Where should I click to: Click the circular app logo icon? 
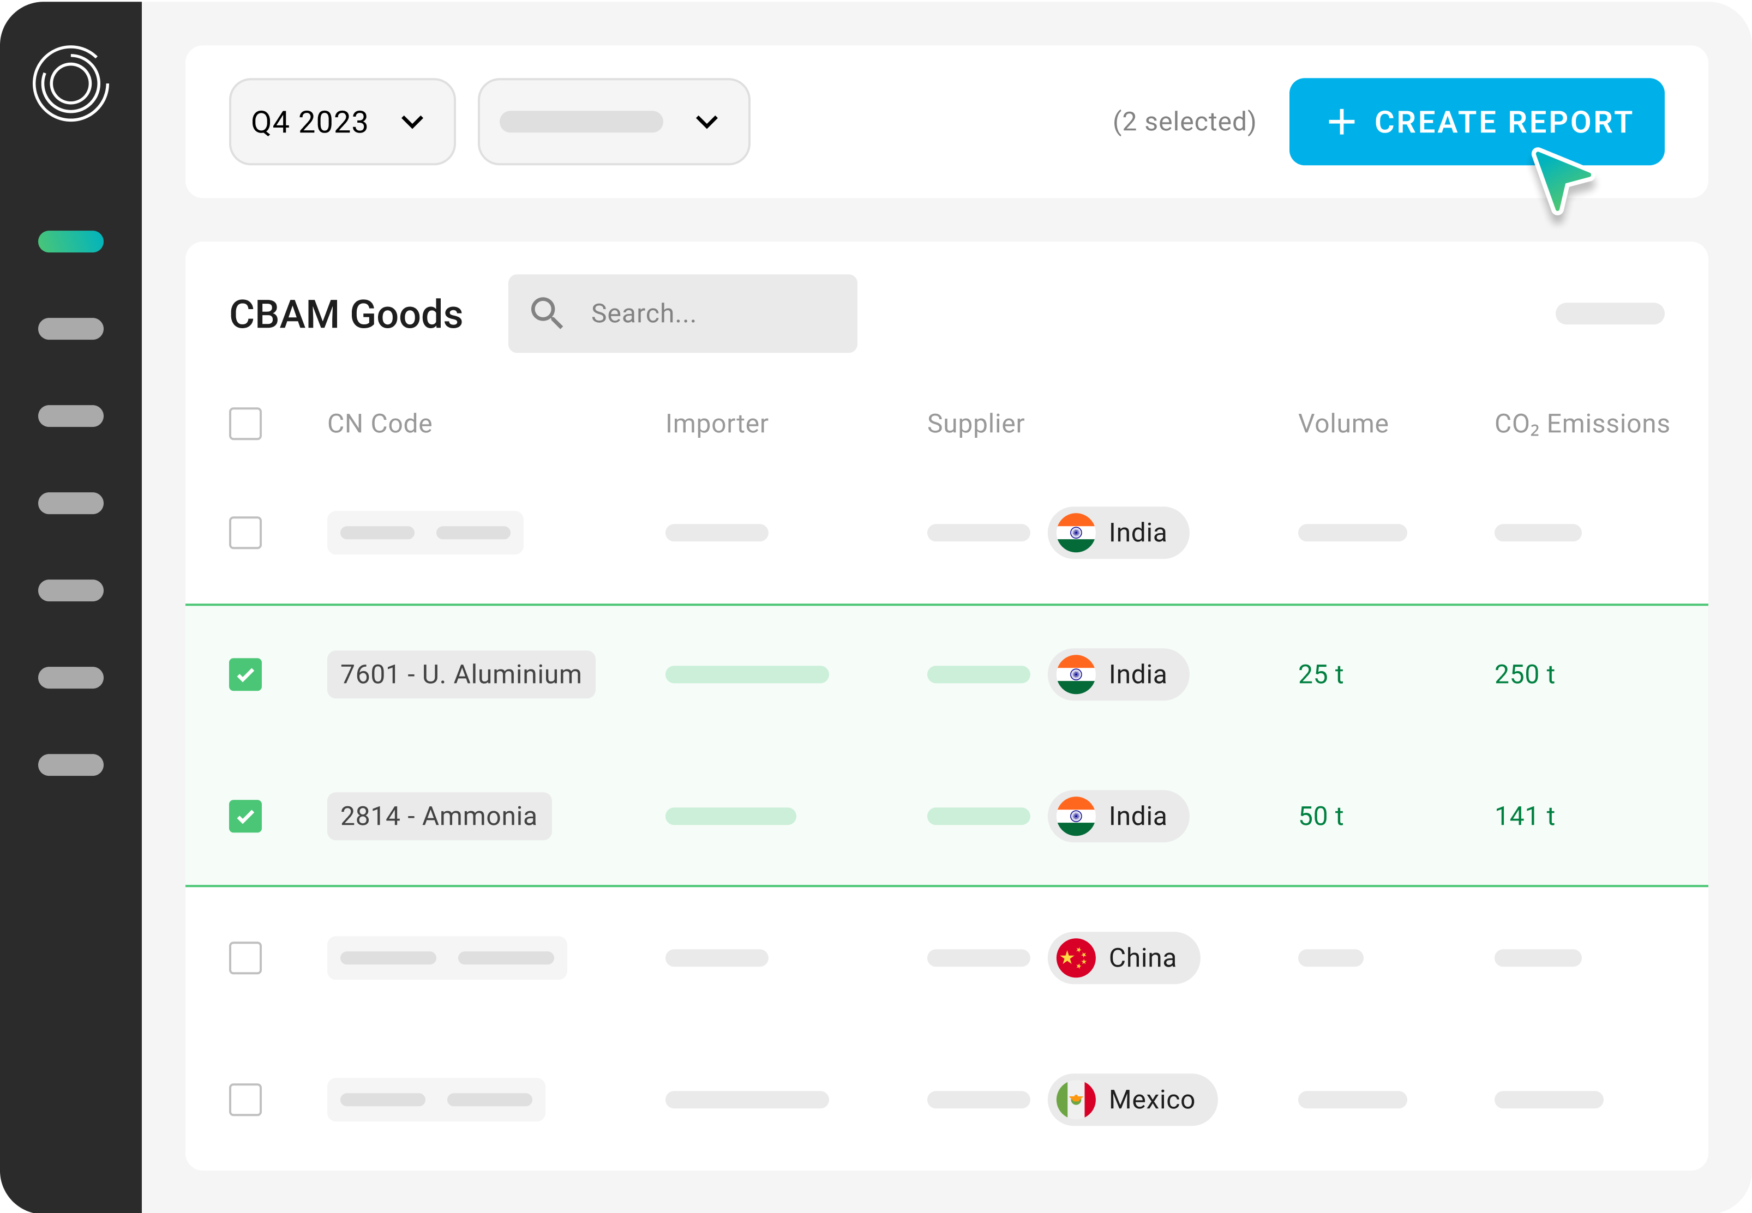tap(71, 82)
